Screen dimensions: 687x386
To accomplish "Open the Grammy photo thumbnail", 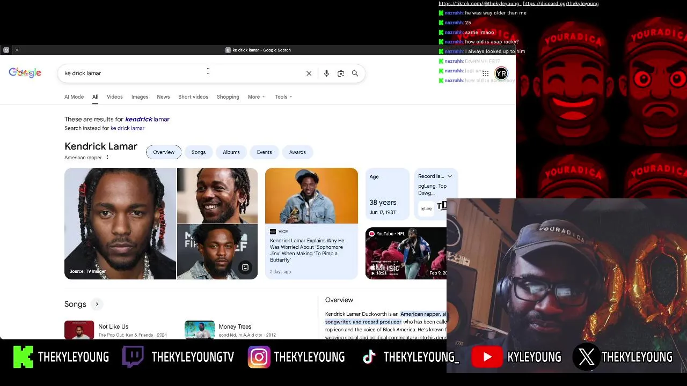I will click(x=311, y=196).
